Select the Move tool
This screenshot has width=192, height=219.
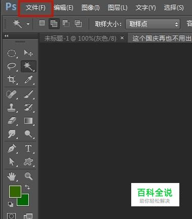coord(28,53)
